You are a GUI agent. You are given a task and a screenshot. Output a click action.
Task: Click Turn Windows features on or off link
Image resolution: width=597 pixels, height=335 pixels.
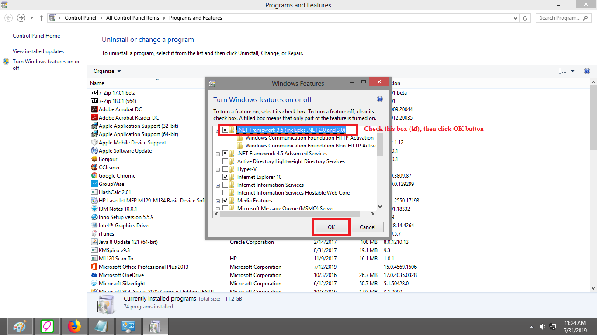tap(46, 65)
